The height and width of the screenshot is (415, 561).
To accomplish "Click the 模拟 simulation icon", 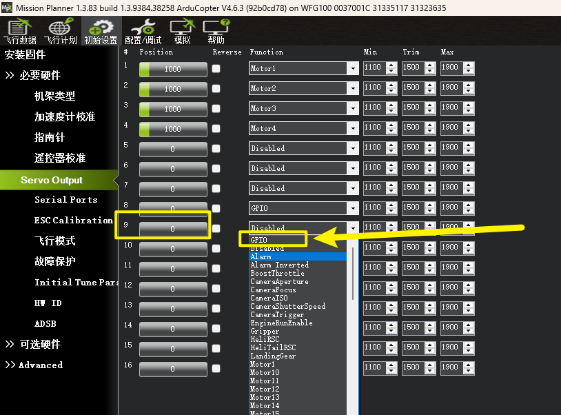I will [182, 32].
